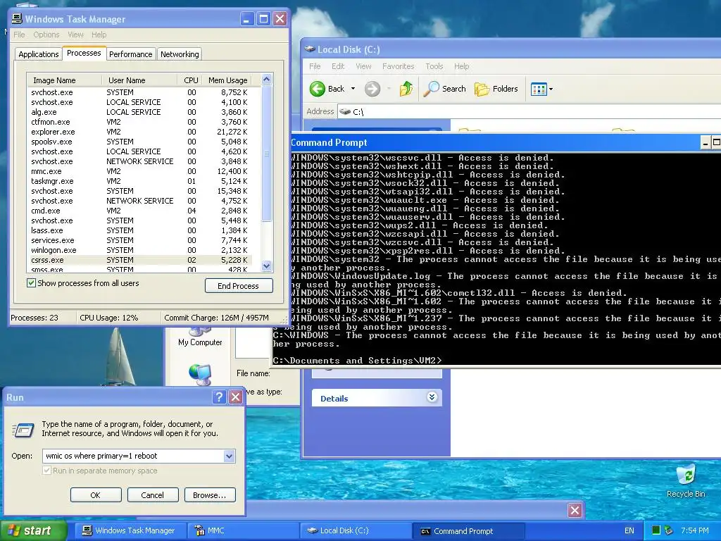Click the Back arrow in Local Disk window
The width and height of the screenshot is (721, 541).
click(x=318, y=89)
